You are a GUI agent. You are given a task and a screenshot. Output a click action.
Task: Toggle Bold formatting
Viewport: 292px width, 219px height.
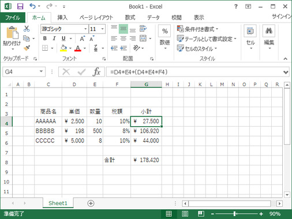(45, 39)
